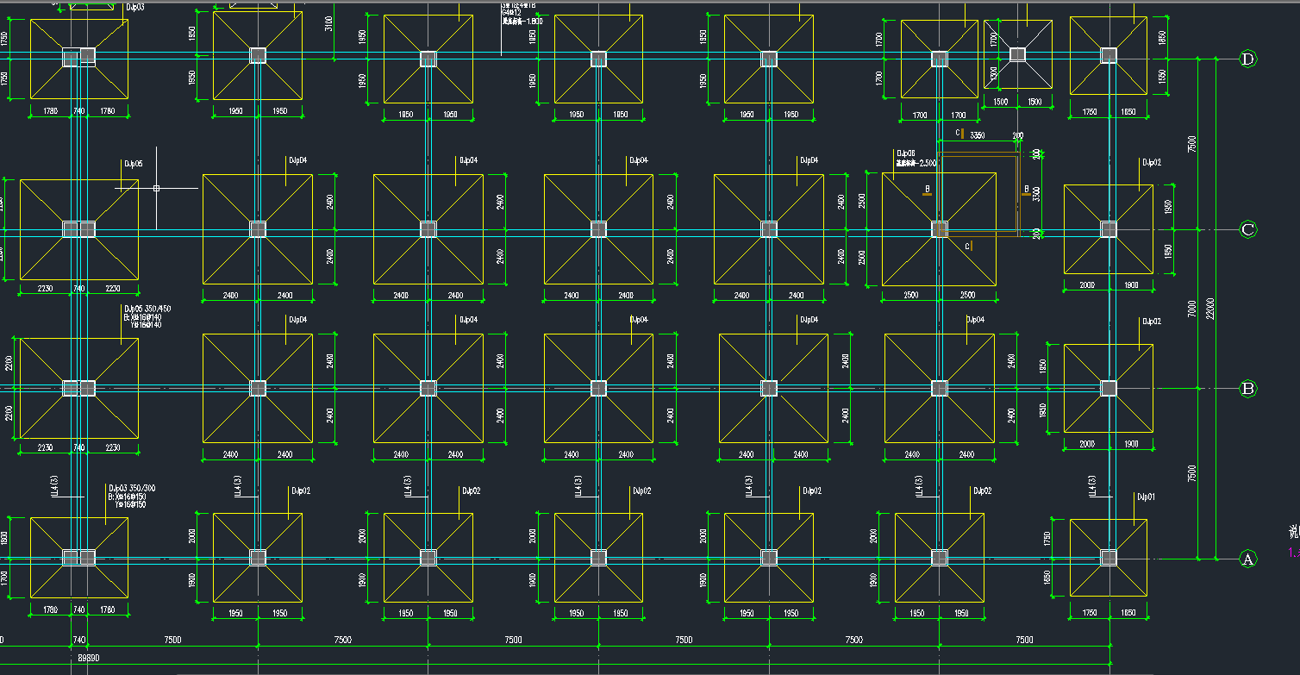Click the 1750 dimension below the DJp01 footing
The width and height of the screenshot is (1300, 675).
tap(1090, 612)
